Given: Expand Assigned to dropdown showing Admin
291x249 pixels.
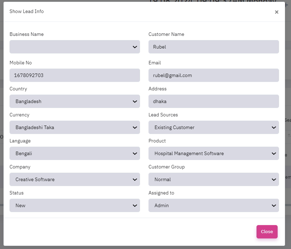Looking at the screenshot, I should 214,205.
